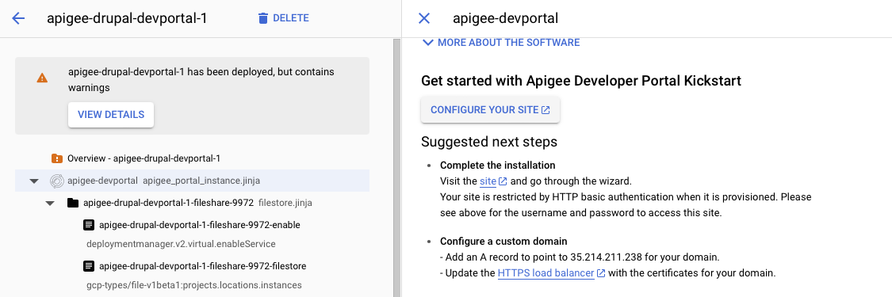Click the Overview warning icon
Screen dimensions: 892x297
57,158
